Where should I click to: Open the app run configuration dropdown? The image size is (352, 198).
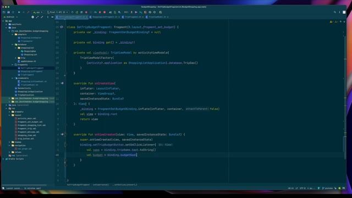[37, 12]
